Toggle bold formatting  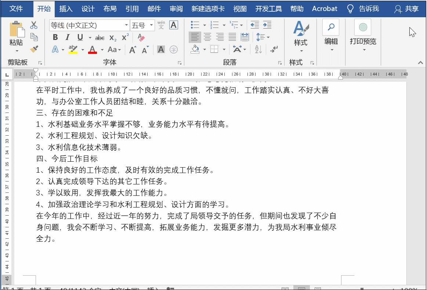(x=55, y=37)
